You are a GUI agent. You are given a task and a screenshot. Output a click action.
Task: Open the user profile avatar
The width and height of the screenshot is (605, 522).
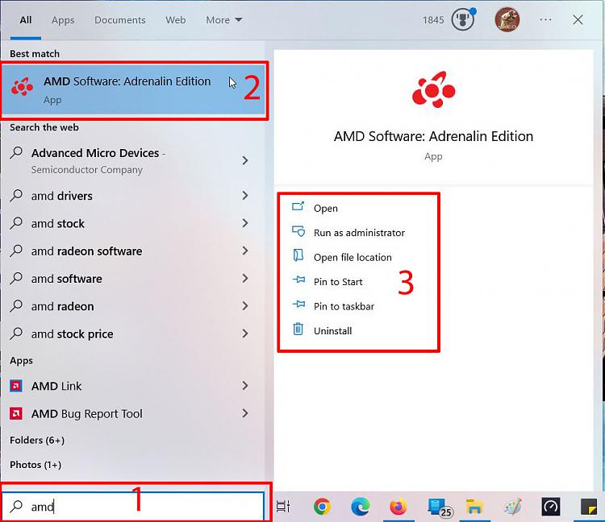[507, 19]
